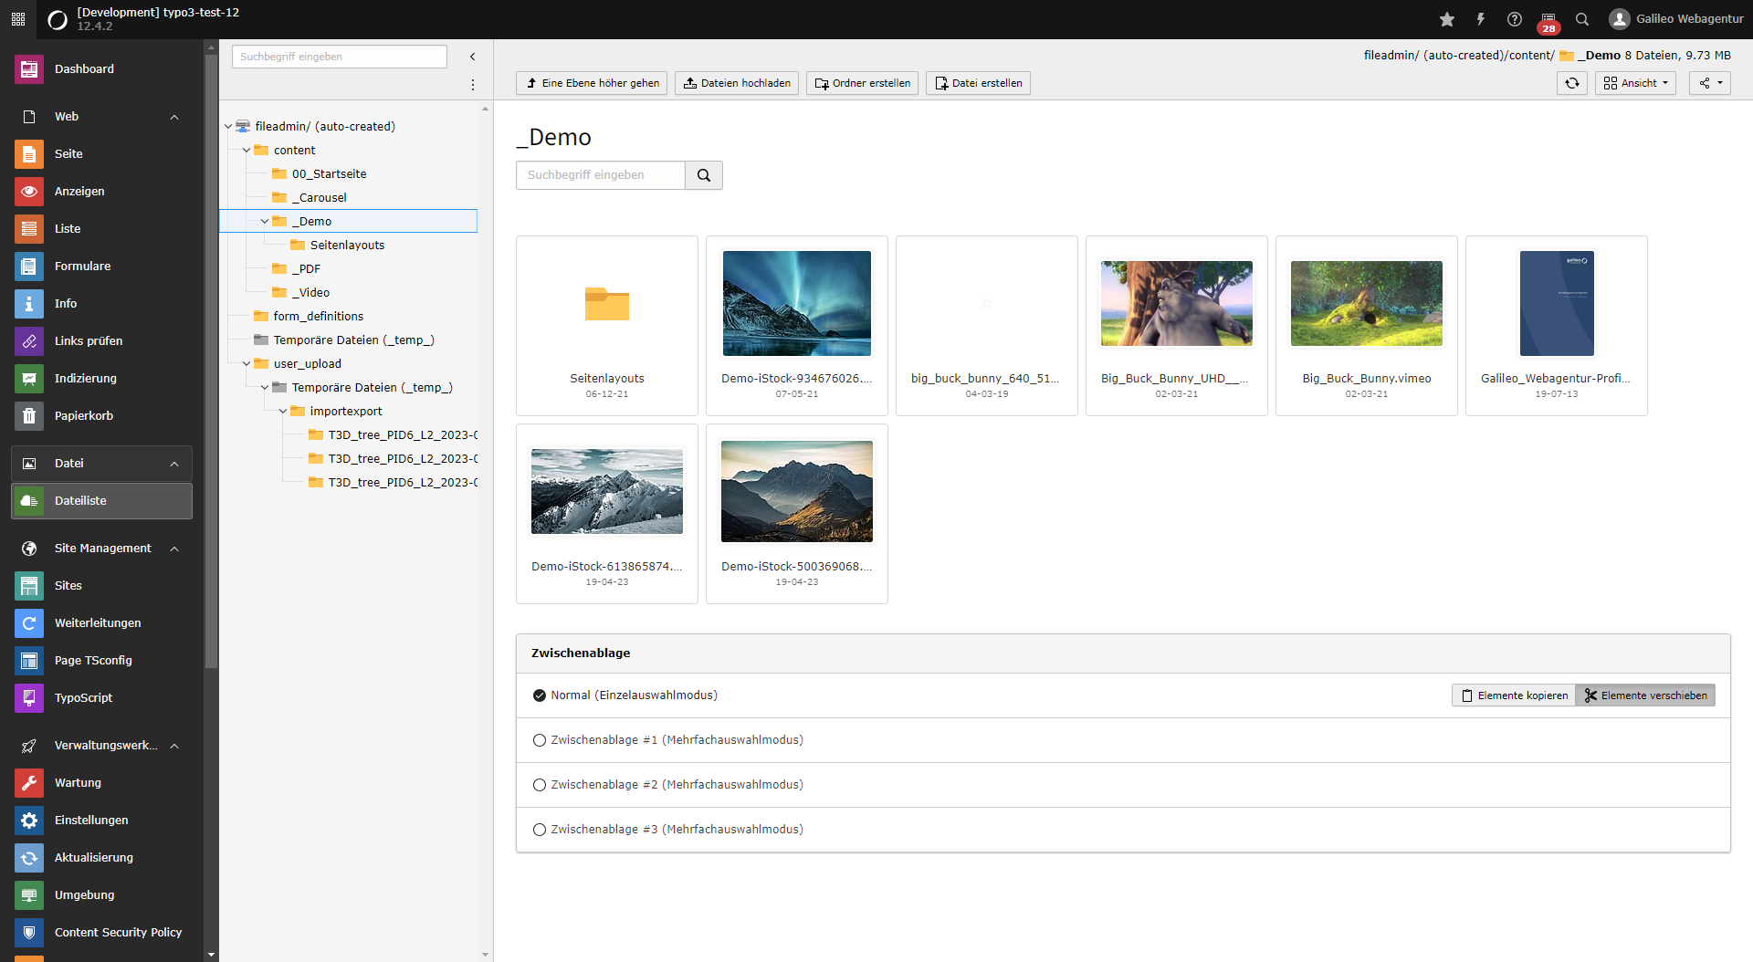Open the global search magnifier
This screenshot has height=962, width=1753.
click(1582, 18)
